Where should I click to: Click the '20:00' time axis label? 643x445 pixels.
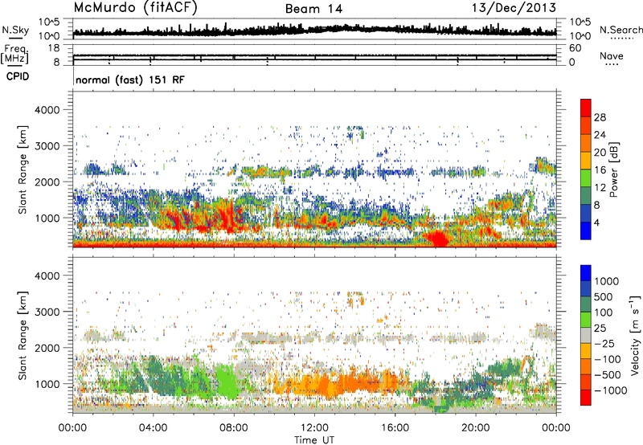[x=476, y=428]
